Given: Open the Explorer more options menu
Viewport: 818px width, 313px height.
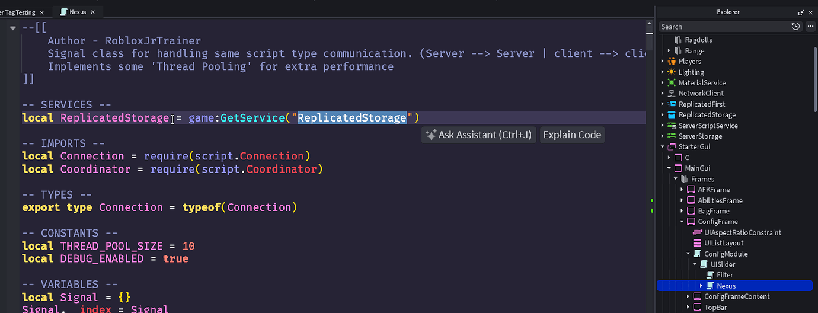Looking at the screenshot, I should [810, 27].
